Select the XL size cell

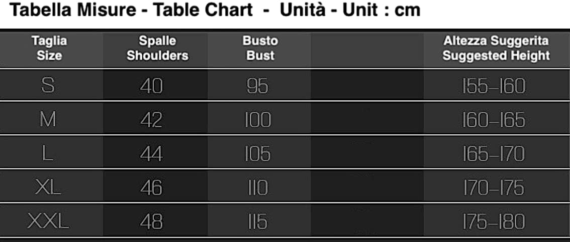click(x=48, y=187)
